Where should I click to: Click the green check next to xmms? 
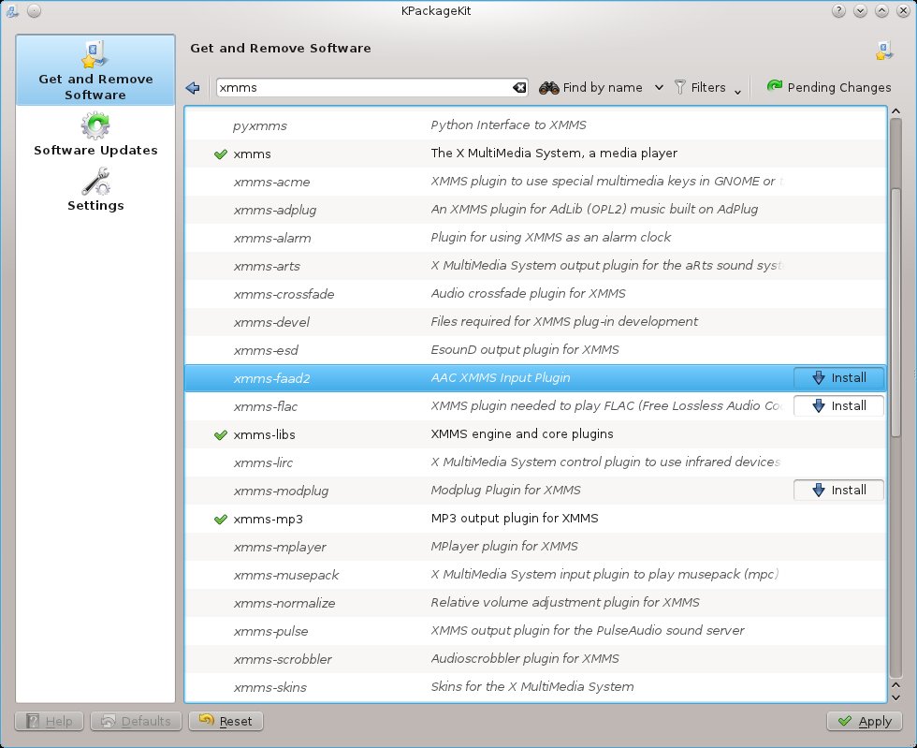(x=221, y=154)
